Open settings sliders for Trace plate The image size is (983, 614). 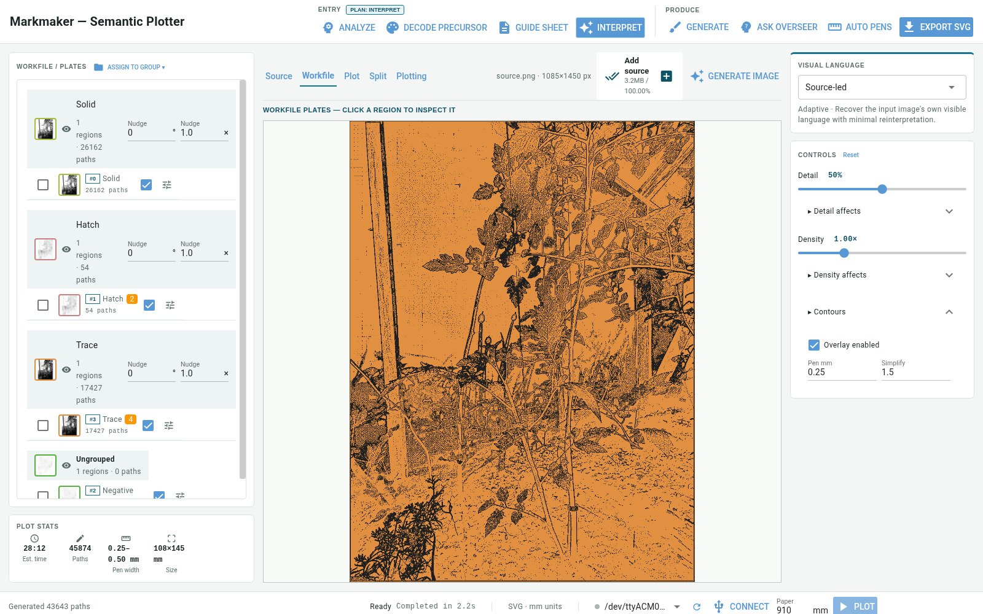(169, 426)
